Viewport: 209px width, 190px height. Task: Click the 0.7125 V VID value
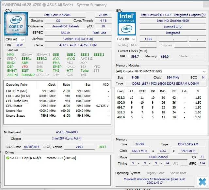click(x=102, y=106)
